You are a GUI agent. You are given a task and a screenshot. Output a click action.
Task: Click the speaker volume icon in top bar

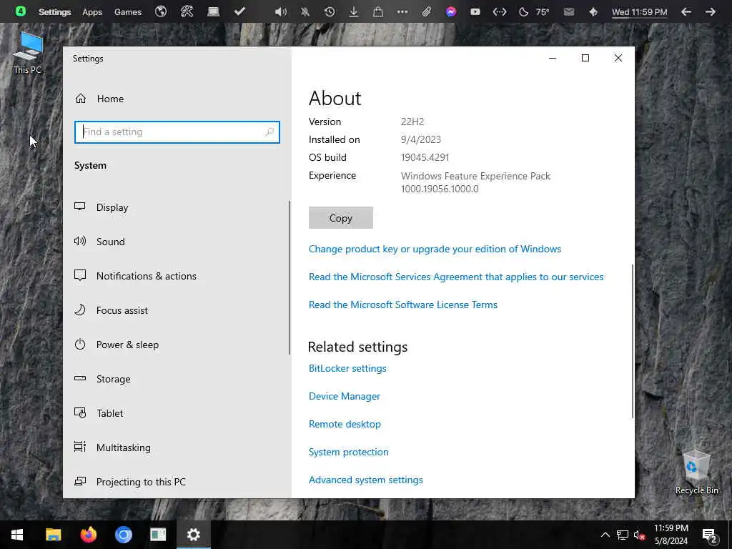pos(280,11)
